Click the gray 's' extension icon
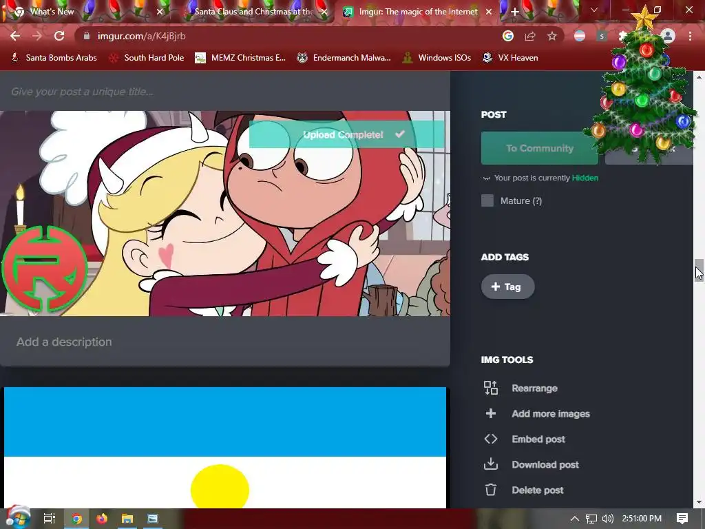 (x=602, y=36)
